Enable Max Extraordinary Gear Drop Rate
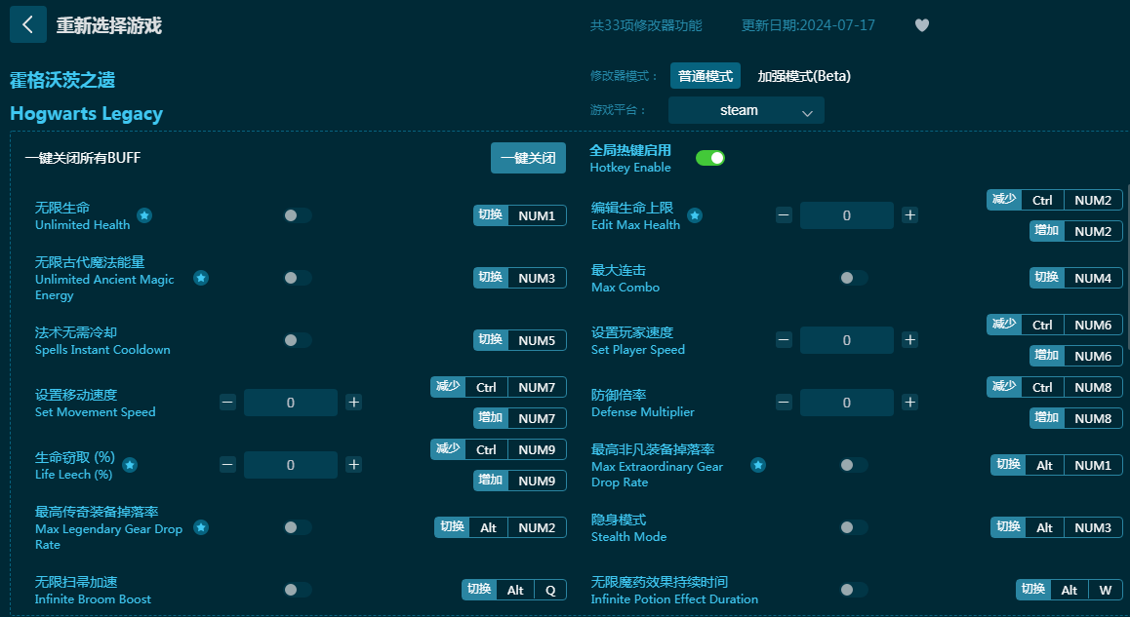This screenshot has width=1130, height=617. (853, 465)
